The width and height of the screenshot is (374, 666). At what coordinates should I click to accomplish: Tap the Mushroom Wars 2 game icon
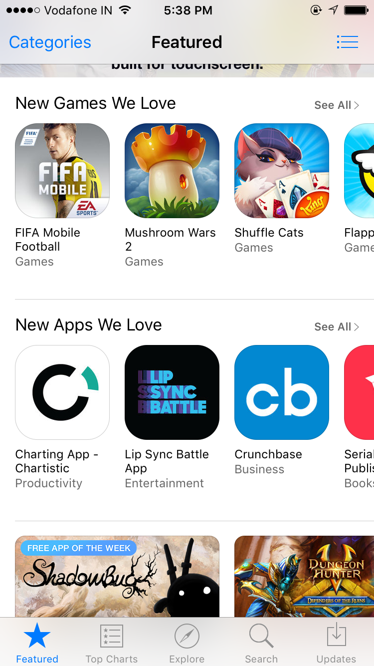pos(172,171)
